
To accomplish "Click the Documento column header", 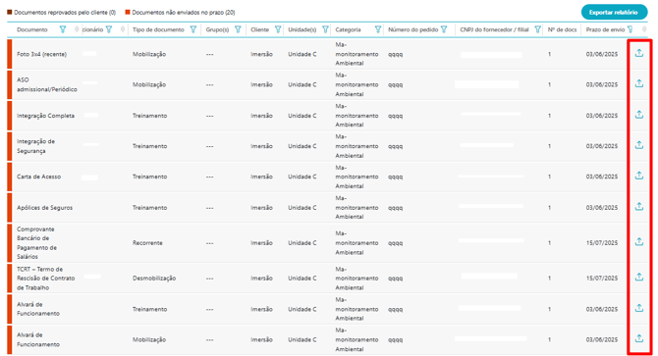I will click(32, 29).
